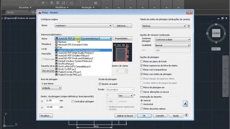
Task: Click the X offset field
Action: tap(52, 101)
